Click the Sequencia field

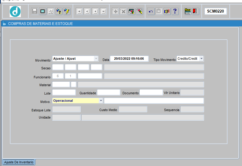click(x=192, y=109)
